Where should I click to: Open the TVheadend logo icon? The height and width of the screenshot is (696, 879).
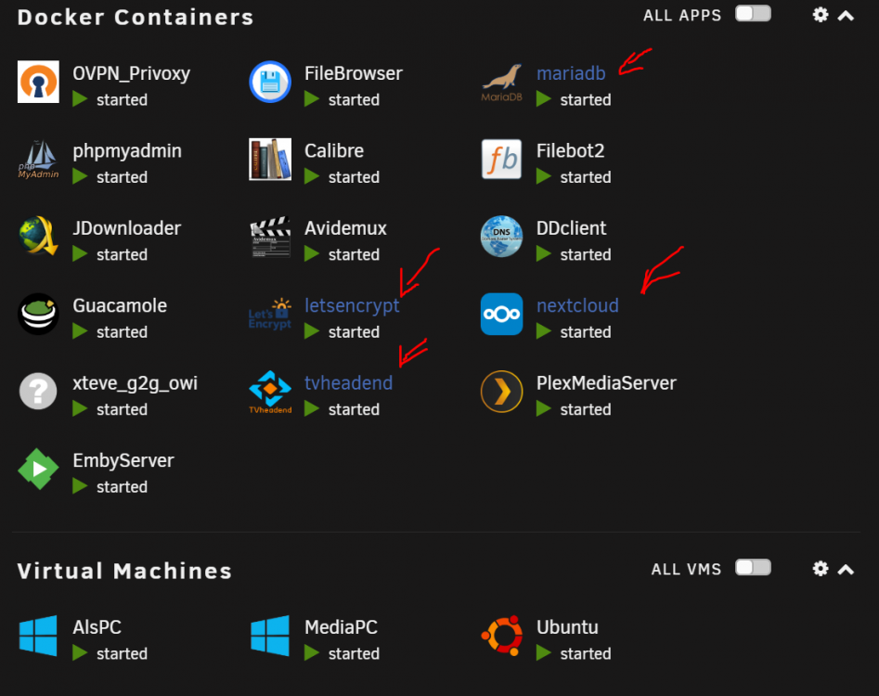pyautogui.click(x=270, y=393)
